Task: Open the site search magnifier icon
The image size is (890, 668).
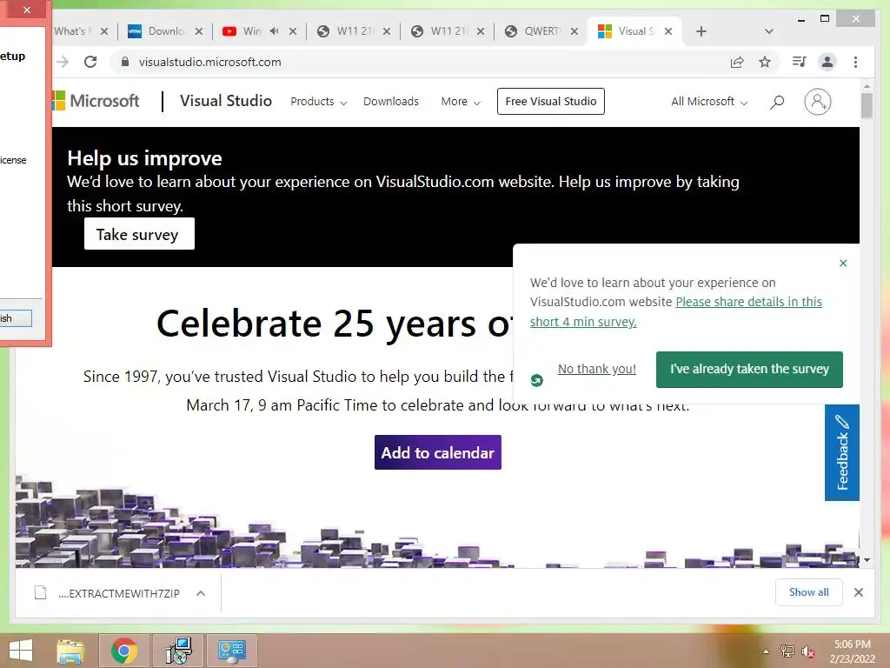Action: click(777, 102)
